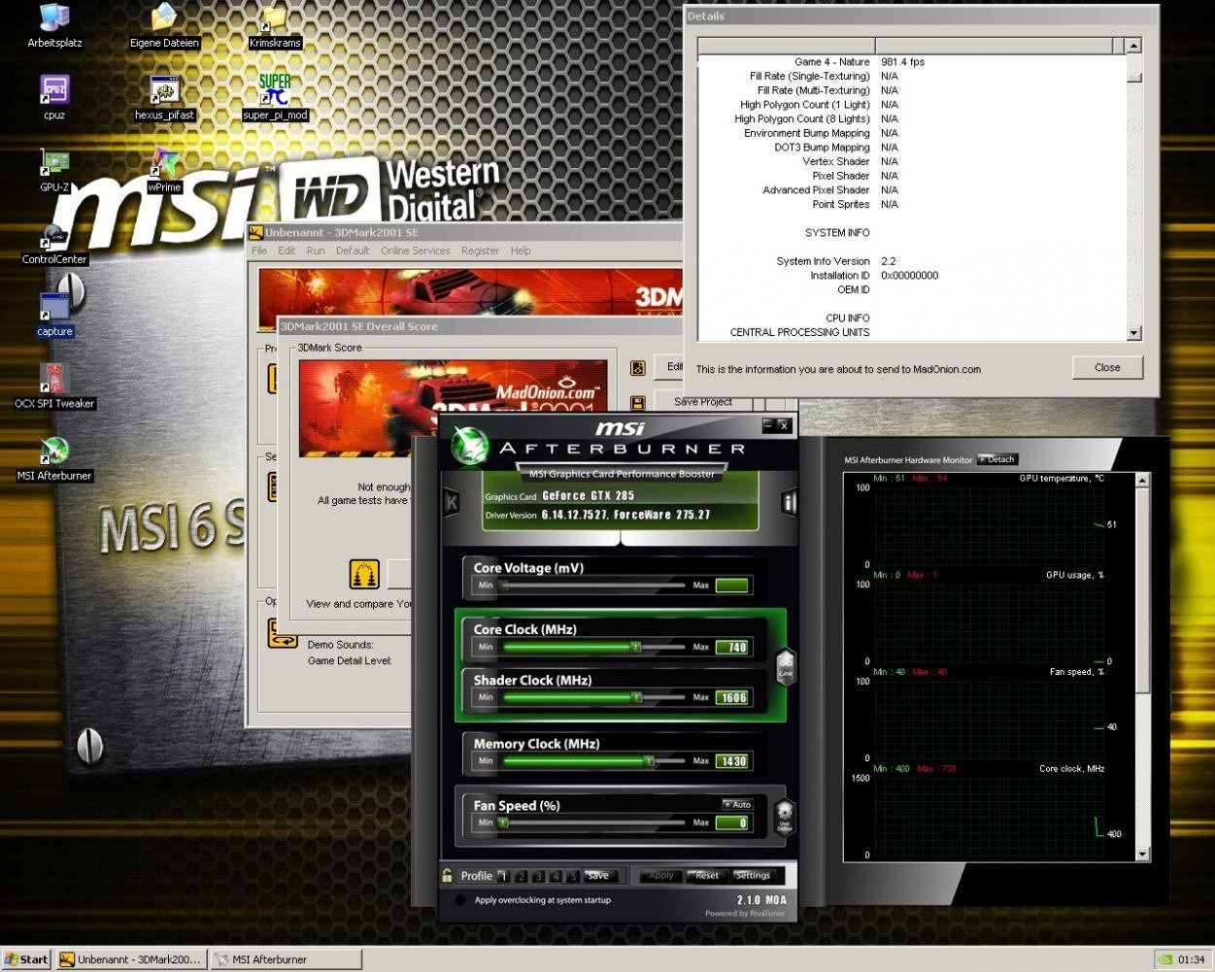Select Afterburner profile slot 2
This screenshot has width=1215, height=972.
coord(522,876)
